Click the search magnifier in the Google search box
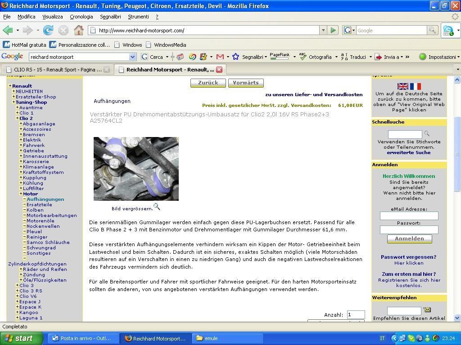This screenshot has width=461, height=345. click(x=432, y=30)
